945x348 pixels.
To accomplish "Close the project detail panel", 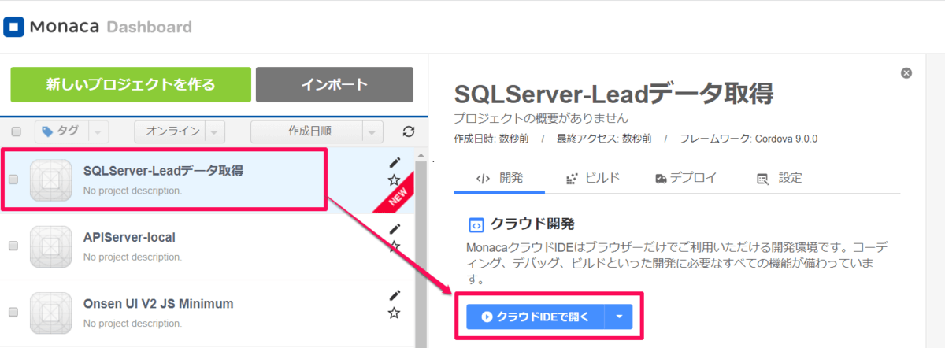I will click(906, 73).
